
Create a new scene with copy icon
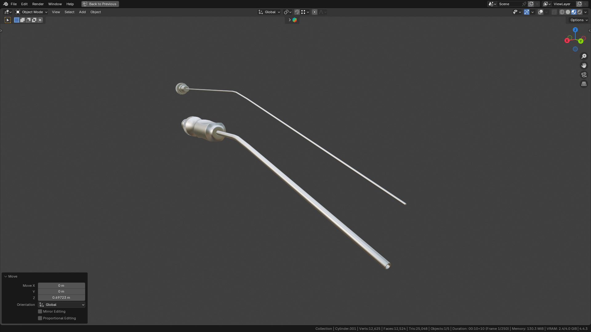531,4
